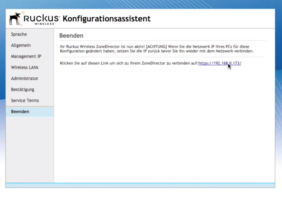This screenshot has width=282, height=197.
Task: Click the Ruckus wordmark in the header
Action: click(x=40, y=17)
